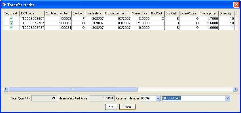Sort by Contract number column header
This screenshot has width=241, height=113.
(58, 13)
